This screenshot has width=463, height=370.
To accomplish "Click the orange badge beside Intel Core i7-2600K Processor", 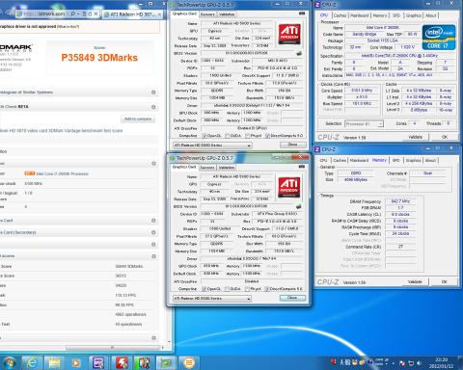I will pos(30,173).
